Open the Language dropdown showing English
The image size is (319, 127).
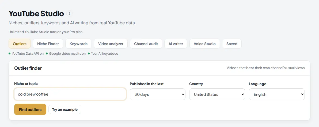(x=277, y=94)
